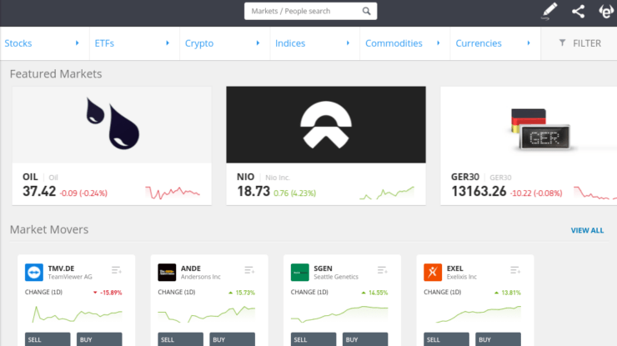Expand the Indices category arrow

348,43
